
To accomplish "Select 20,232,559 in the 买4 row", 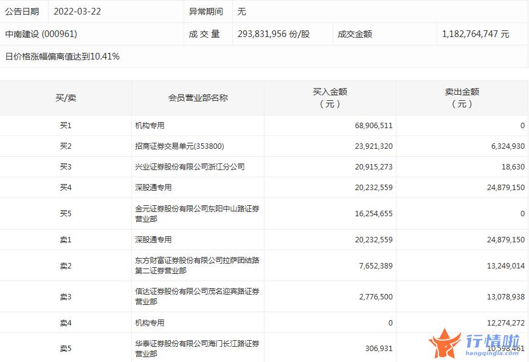I will point(374,188).
